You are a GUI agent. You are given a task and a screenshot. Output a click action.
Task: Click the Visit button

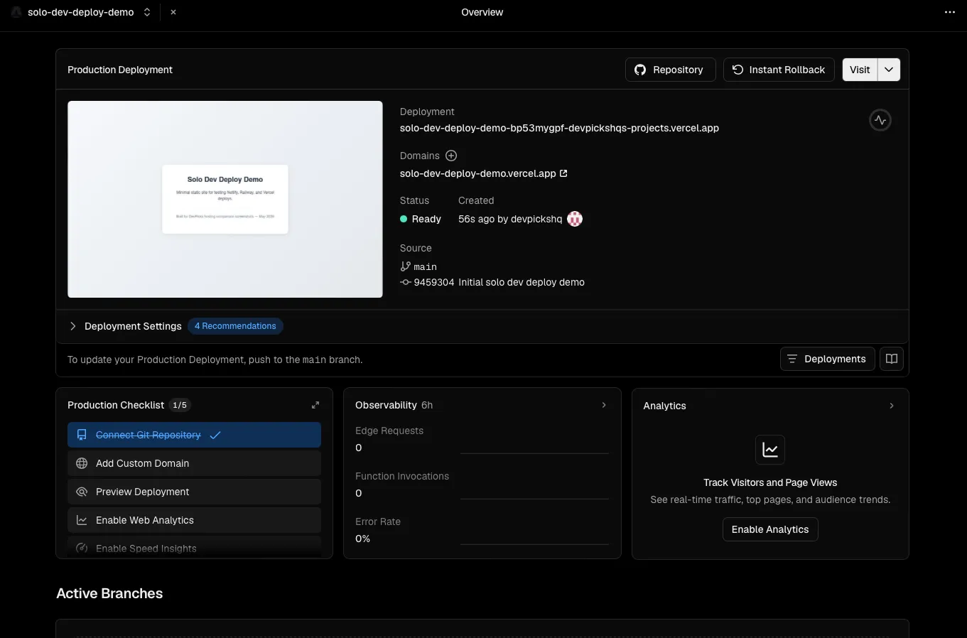[860, 70]
